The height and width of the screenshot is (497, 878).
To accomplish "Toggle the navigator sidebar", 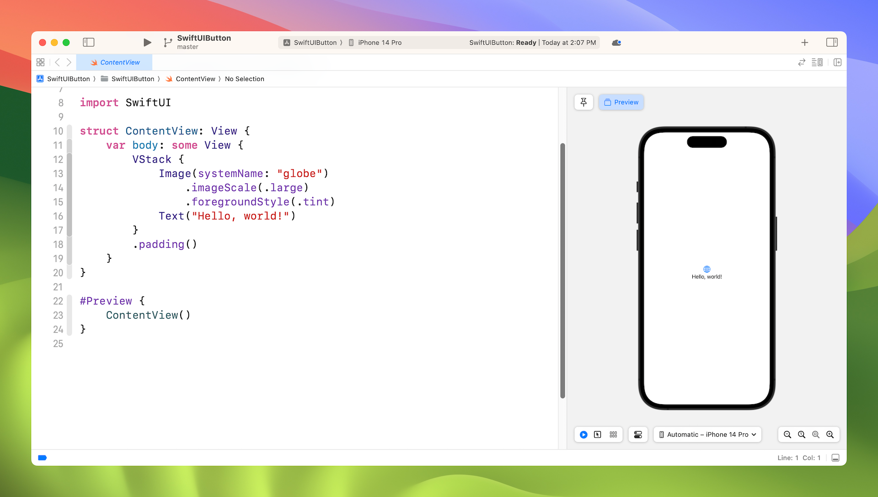I will click(88, 43).
